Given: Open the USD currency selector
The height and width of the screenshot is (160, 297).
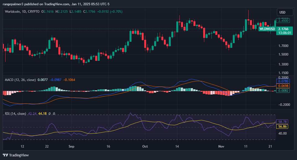Looking at the screenshot, I should (x=285, y=12).
